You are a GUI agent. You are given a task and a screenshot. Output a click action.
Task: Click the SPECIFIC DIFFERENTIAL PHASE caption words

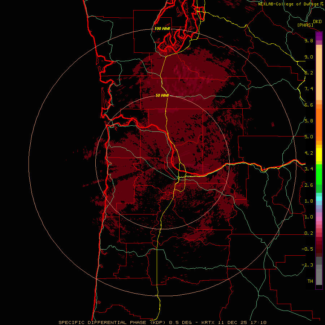pyautogui.click(x=103, y=322)
